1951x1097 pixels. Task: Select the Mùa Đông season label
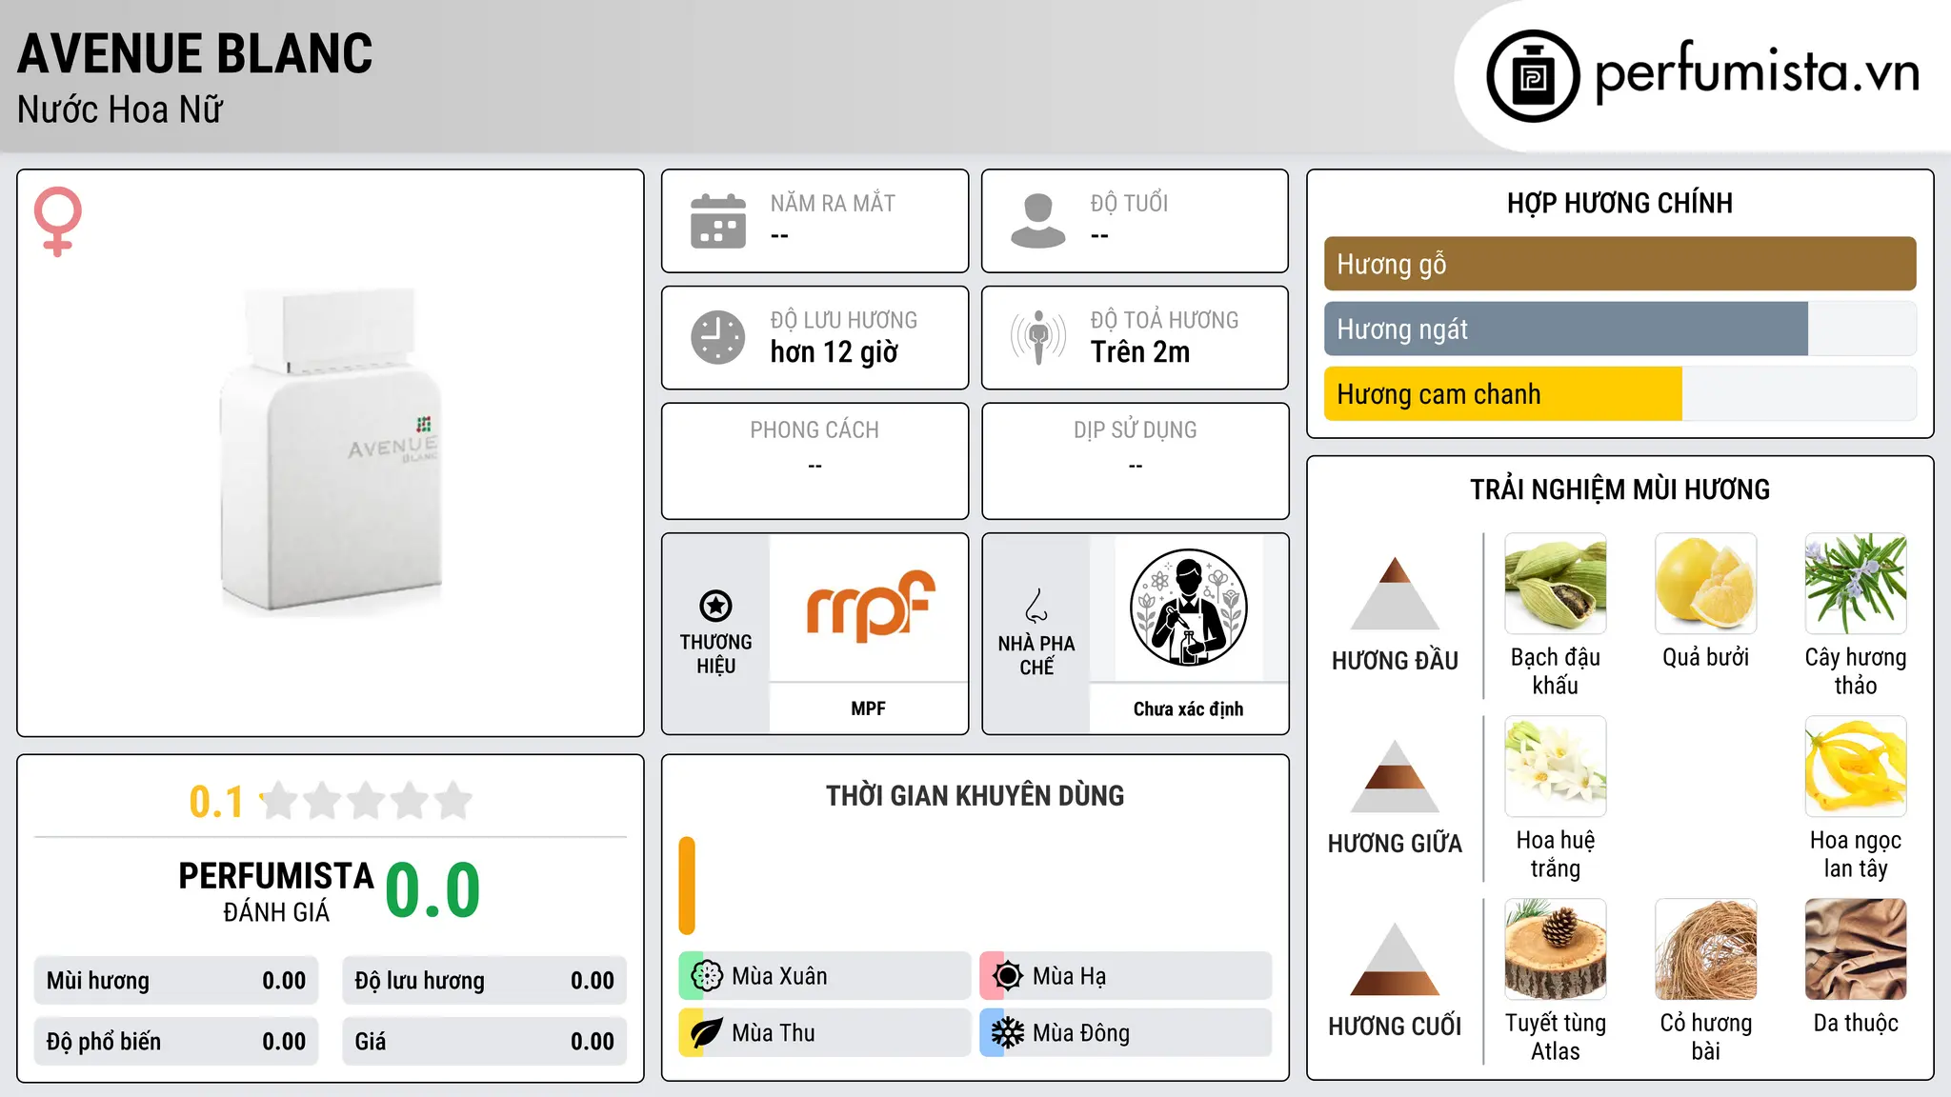click(x=1081, y=1033)
